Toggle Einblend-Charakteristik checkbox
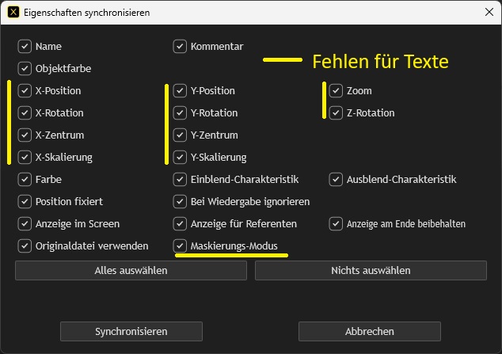Viewport: 502px width, 354px height. [x=180, y=179]
